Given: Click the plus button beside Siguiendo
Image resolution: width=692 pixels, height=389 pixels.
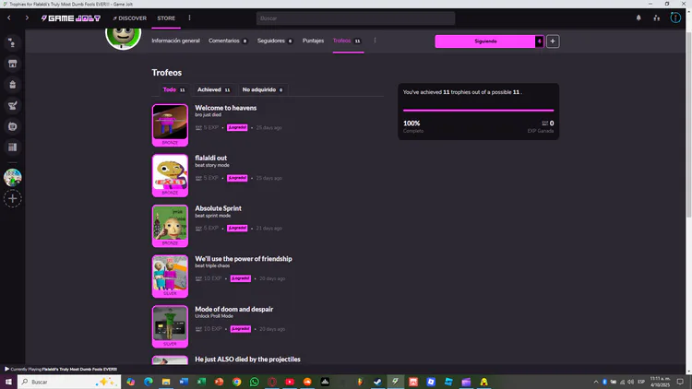Looking at the screenshot, I should [553, 41].
